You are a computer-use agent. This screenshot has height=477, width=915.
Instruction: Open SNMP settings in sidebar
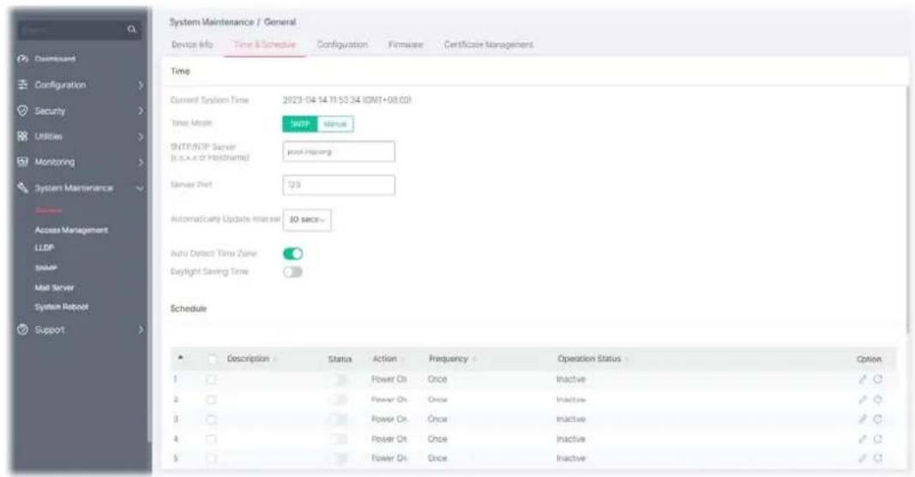pyautogui.click(x=46, y=268)
